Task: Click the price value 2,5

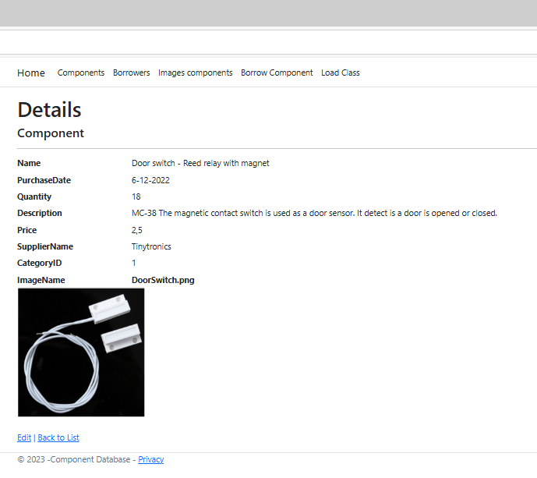Action: [137, 230]
